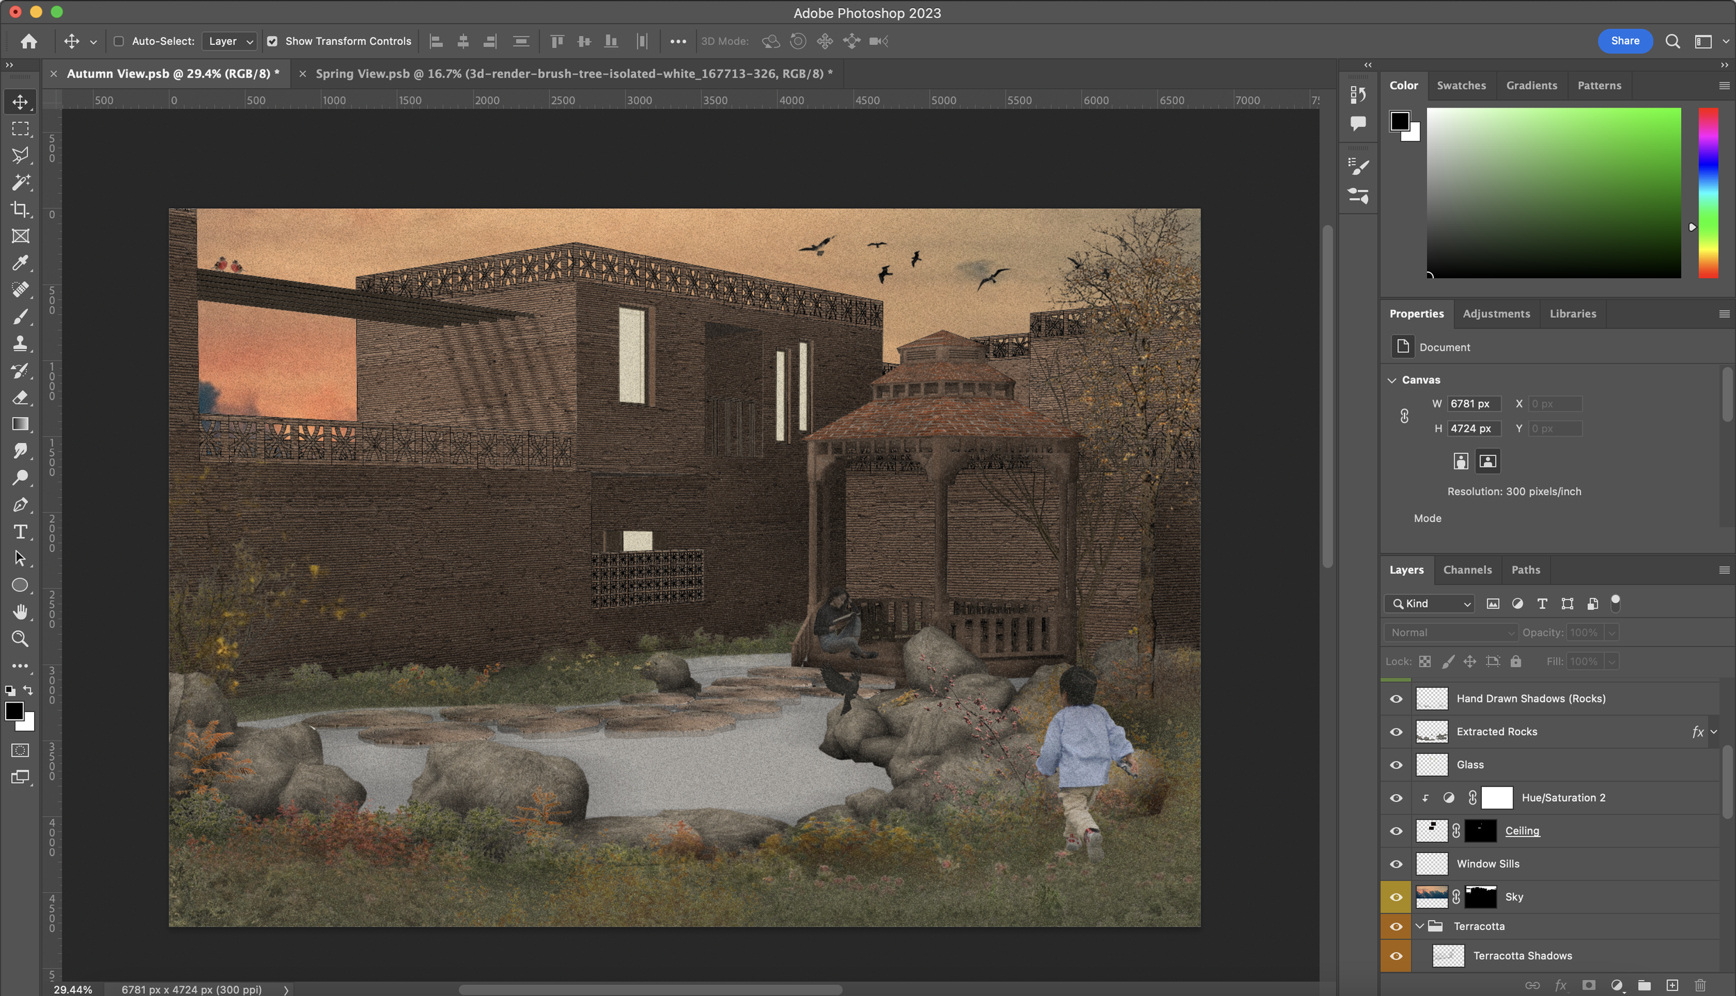Pick a color in the green color field
This screenshot has width=1736, height=996.
[x=1553, y=193]
